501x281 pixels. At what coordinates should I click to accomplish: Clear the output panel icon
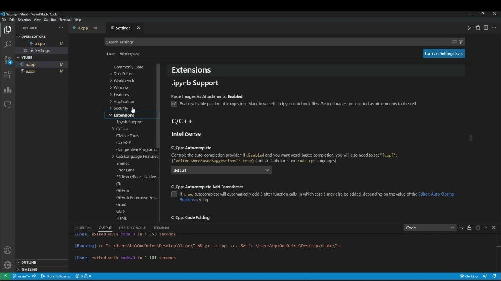point(461,228)
